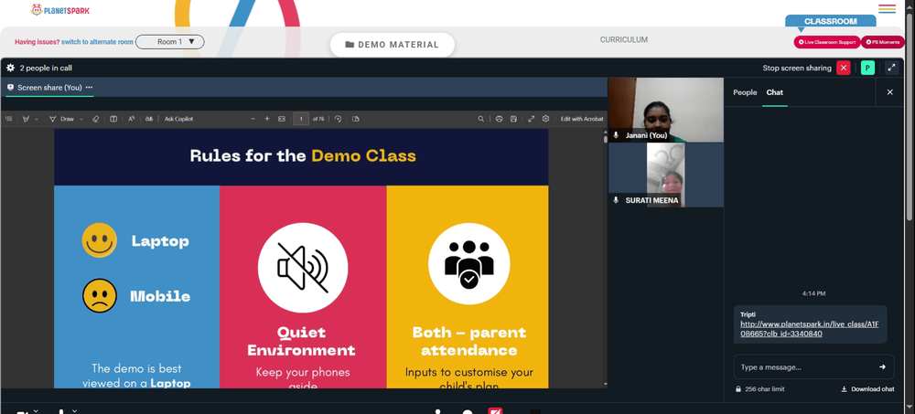The width and height of the screenshot is (915, 414).
Task: Select the CLASSROOM tab
Action: [x=831, y=22]
